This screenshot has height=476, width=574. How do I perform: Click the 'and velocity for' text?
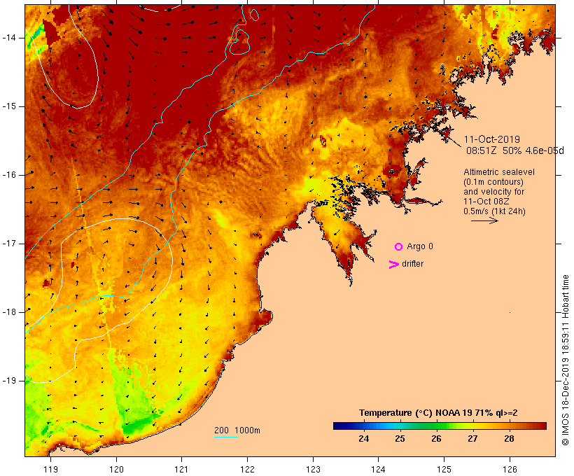[x=493, y=192]
